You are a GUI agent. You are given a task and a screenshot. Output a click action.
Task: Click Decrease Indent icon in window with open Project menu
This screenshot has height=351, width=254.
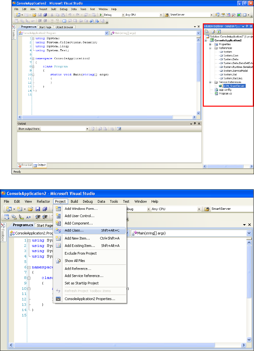pos(38,217)
